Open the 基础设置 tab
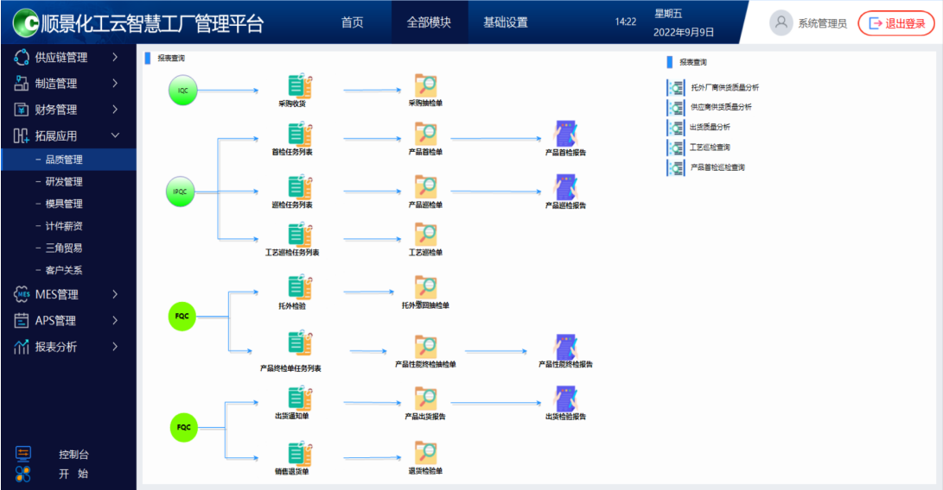Viewport: 943px width, 490px height. [x=505, y=22]
